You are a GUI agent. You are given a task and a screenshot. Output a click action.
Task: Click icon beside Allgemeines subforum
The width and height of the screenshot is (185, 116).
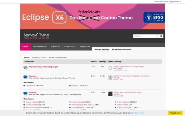click(24, 86)
